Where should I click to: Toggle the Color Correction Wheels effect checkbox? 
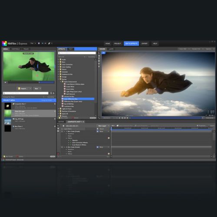(x=70, y=143)
